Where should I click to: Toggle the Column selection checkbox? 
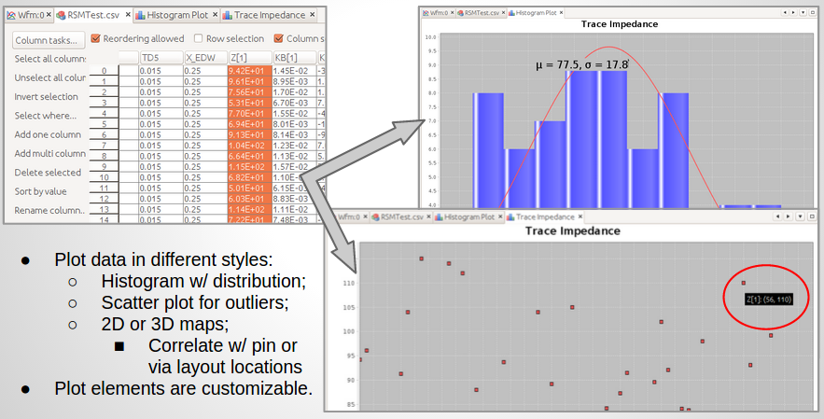[278, 39]
